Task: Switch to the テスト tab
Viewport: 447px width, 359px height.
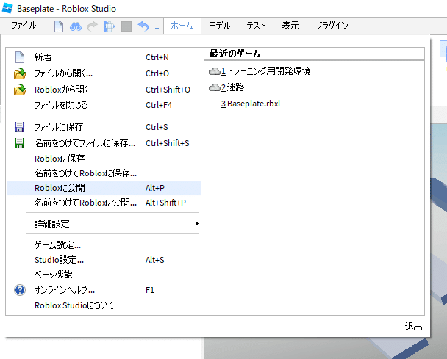Action: click(256, 26)
